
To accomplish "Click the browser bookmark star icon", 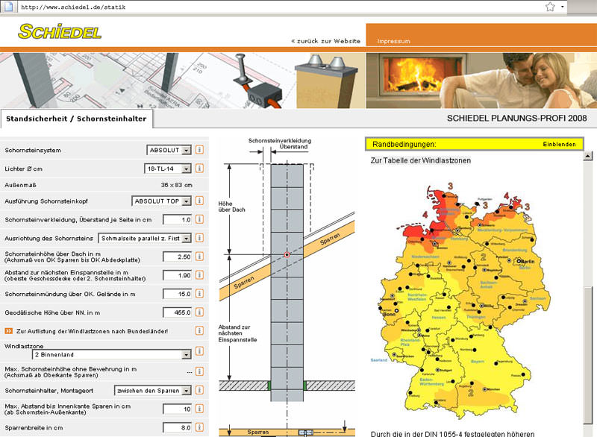I will coord(550,7).
